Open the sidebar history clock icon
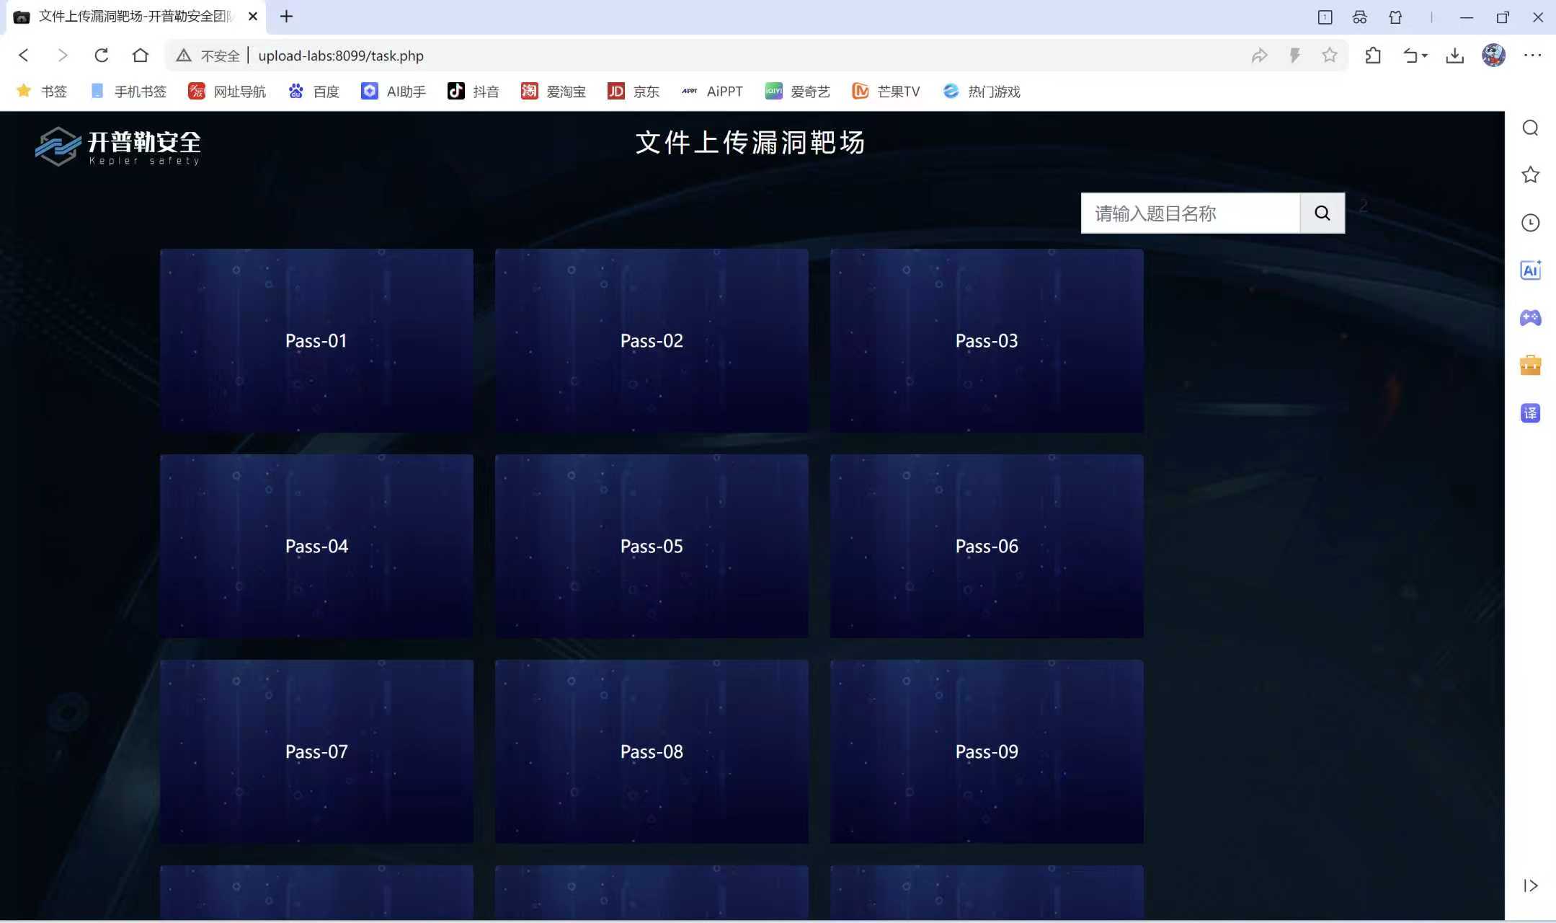Screen dimensions: 1556x923 click(x=1530, y=223)
